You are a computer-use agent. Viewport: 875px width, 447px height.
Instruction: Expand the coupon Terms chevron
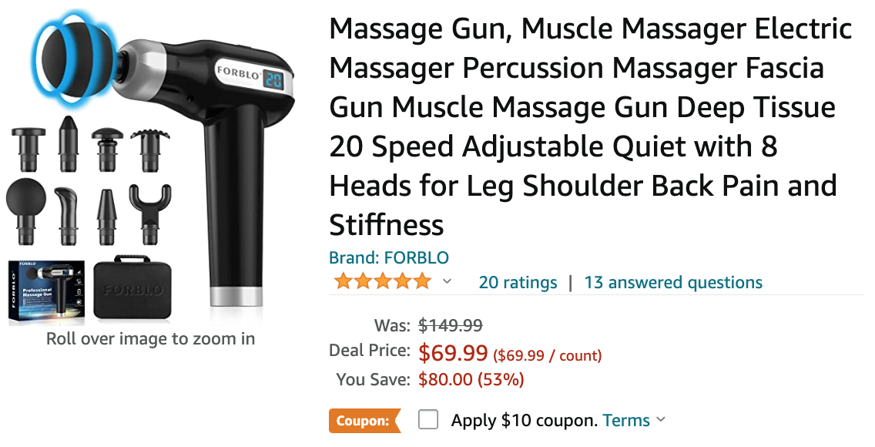point(661,420)
